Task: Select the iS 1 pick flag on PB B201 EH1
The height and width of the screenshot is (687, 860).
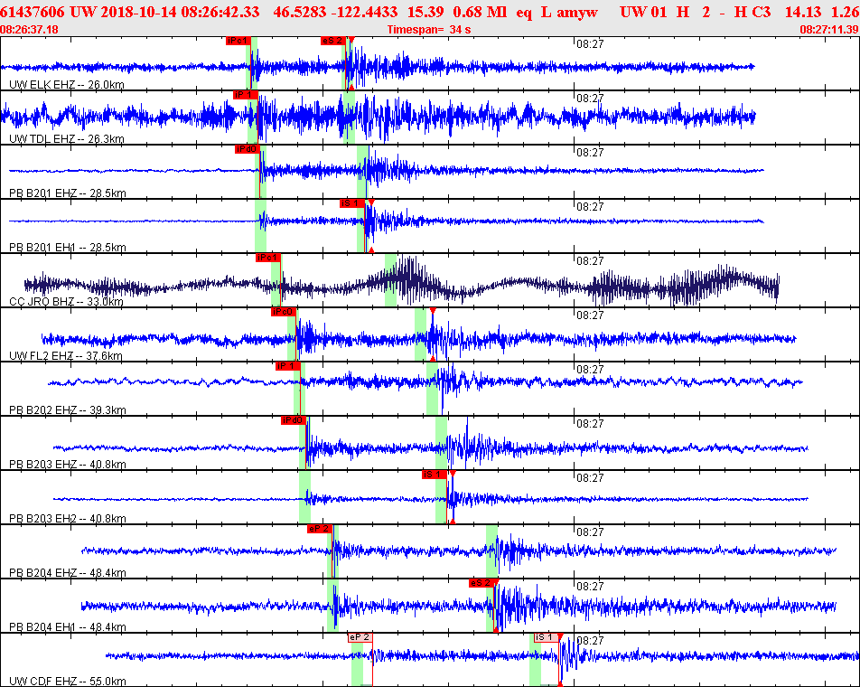Action: 351,203
